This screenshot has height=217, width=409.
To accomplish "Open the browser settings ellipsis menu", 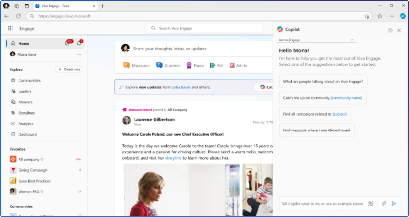I will click(x=391, y=16).
